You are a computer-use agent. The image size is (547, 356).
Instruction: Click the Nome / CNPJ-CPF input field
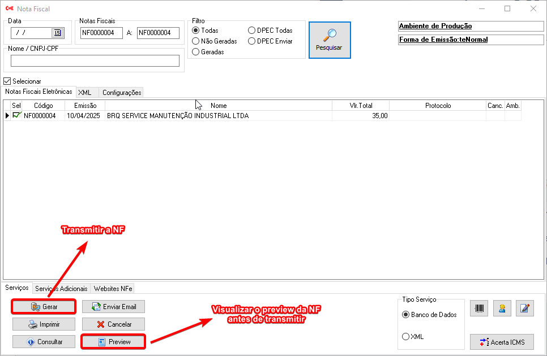(x=95, y=61)
